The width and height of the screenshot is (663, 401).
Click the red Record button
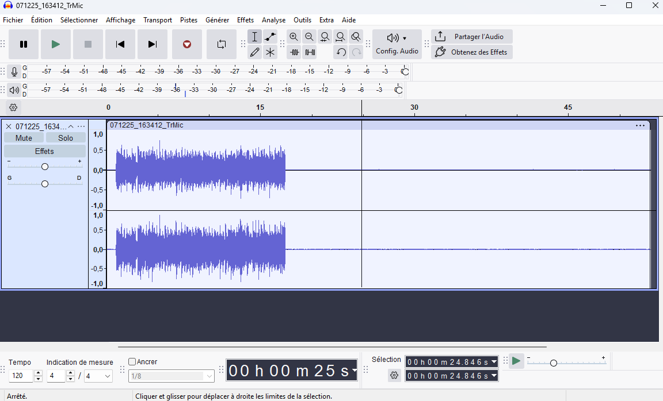(186, 44)
